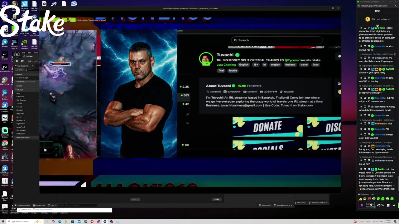The height and width of the screenshot is (224, 399).
Task: Click the Search field on the Kick page
Action: click(277, 40)
